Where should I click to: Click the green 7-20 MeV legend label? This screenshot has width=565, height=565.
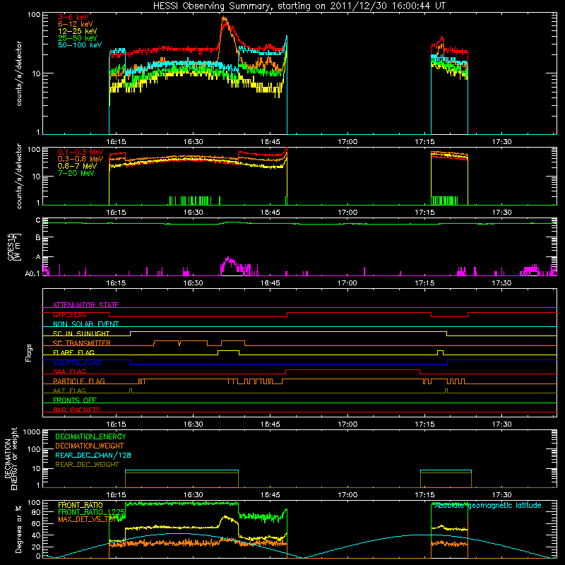[76, 173]
